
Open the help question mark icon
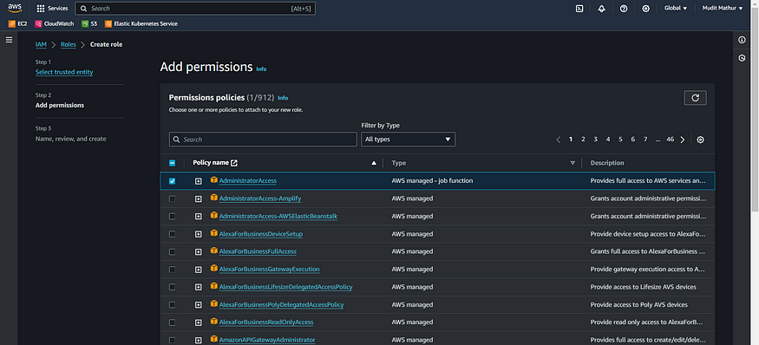pos(624,8)
